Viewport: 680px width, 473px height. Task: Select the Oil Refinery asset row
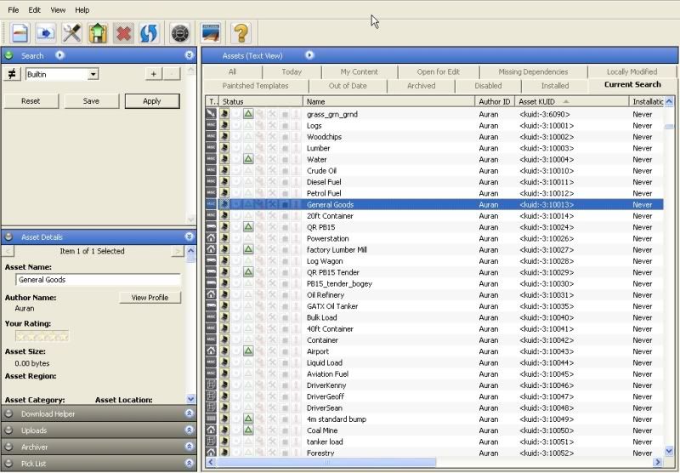(x=326, y=295)
